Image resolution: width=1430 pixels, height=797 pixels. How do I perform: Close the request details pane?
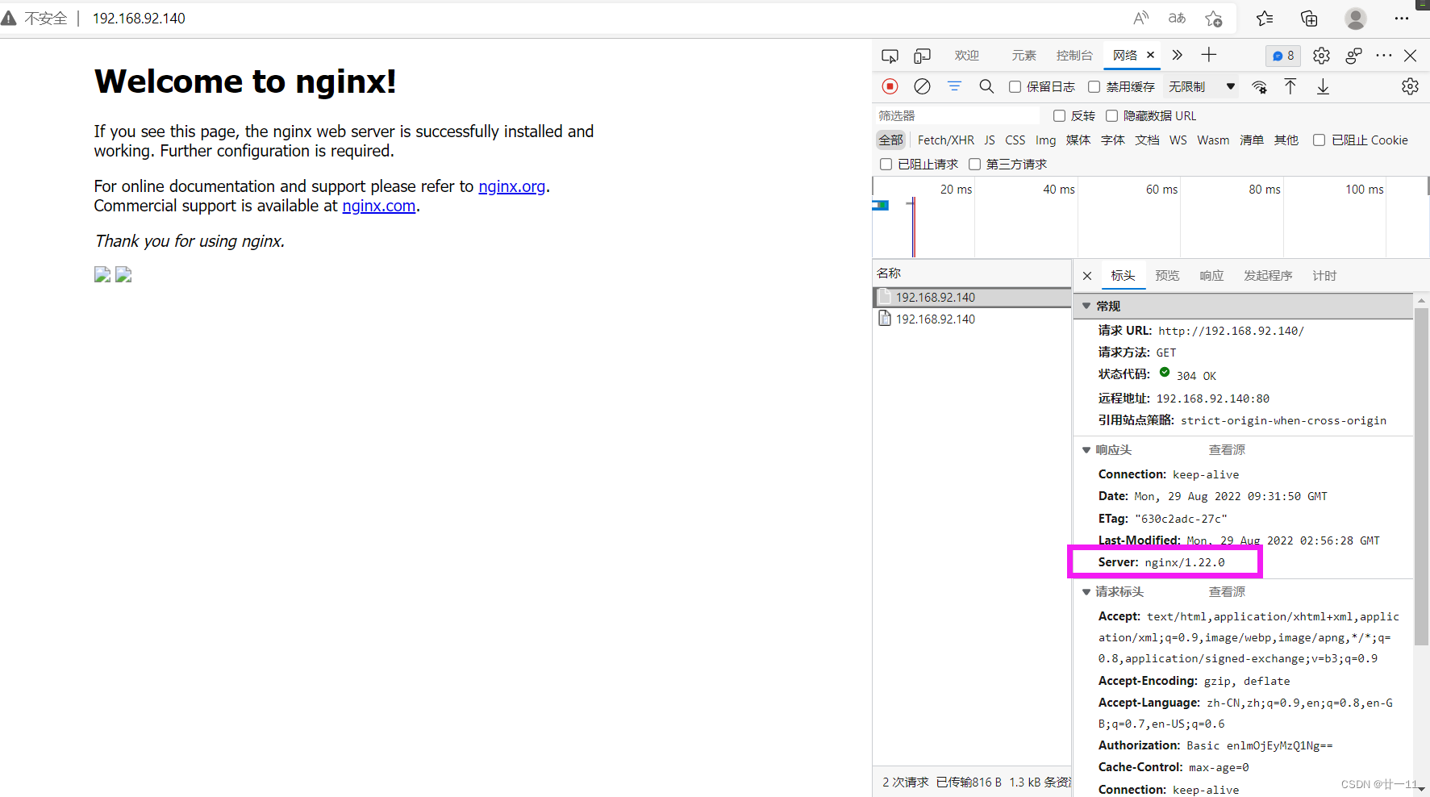tap(1087, 276)
